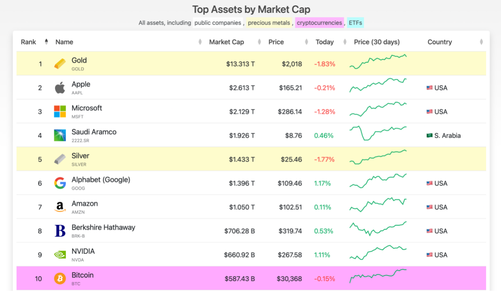501x294 pixels.
Task: Click NVIDIA's 30-day price chart
Action: click(378, 252)
